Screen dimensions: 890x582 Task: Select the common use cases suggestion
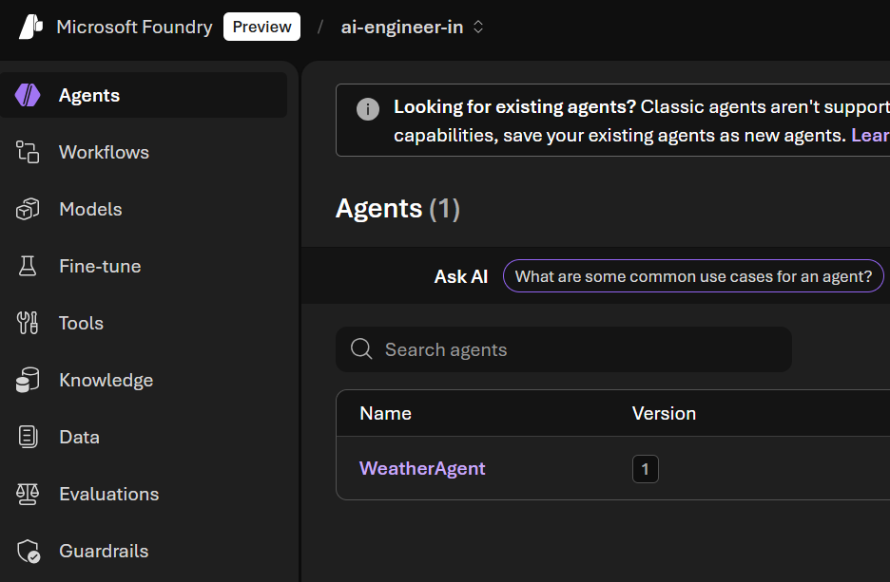(x=692, y=276)
